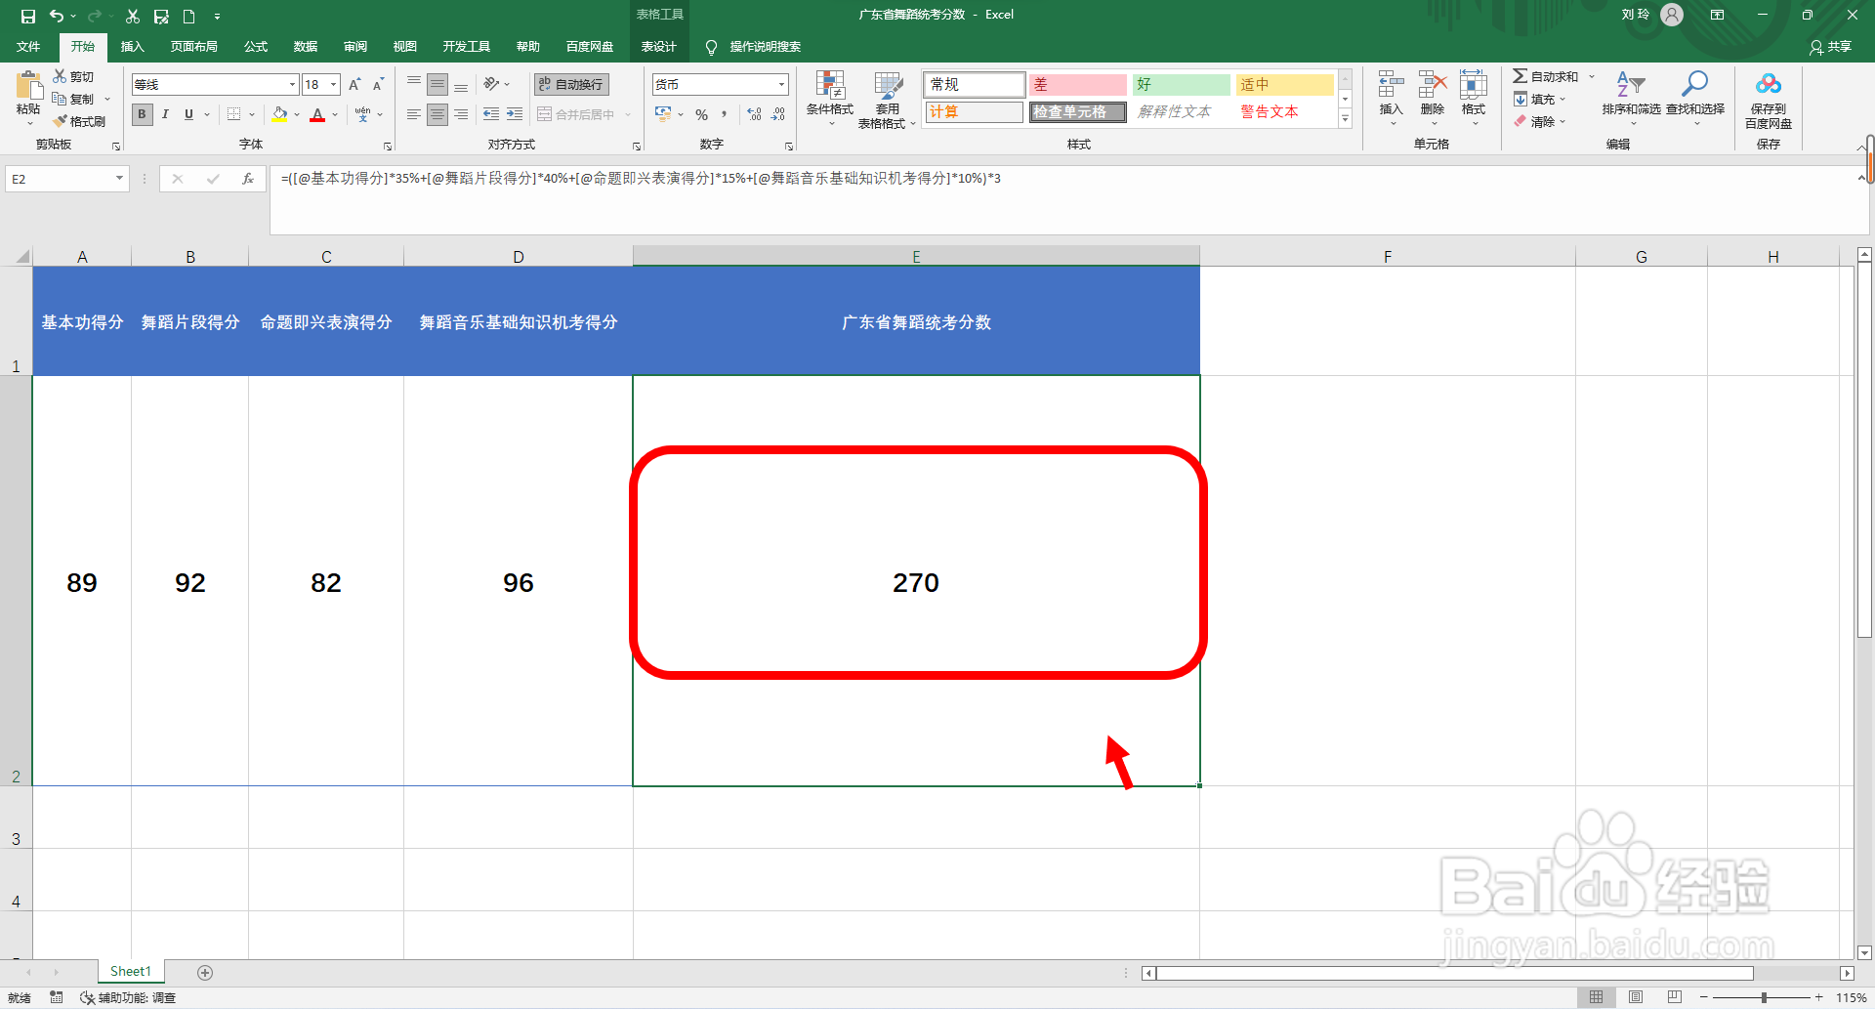Click the Increase Decimal icon
Viewport: 1875px width, 1009px height.
[x=753, y=114]
